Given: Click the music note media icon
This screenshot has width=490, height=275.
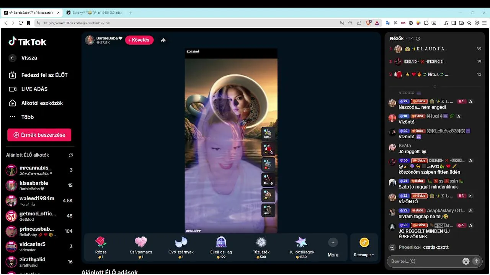Looking at the screenshot, I should pos(446,23).
